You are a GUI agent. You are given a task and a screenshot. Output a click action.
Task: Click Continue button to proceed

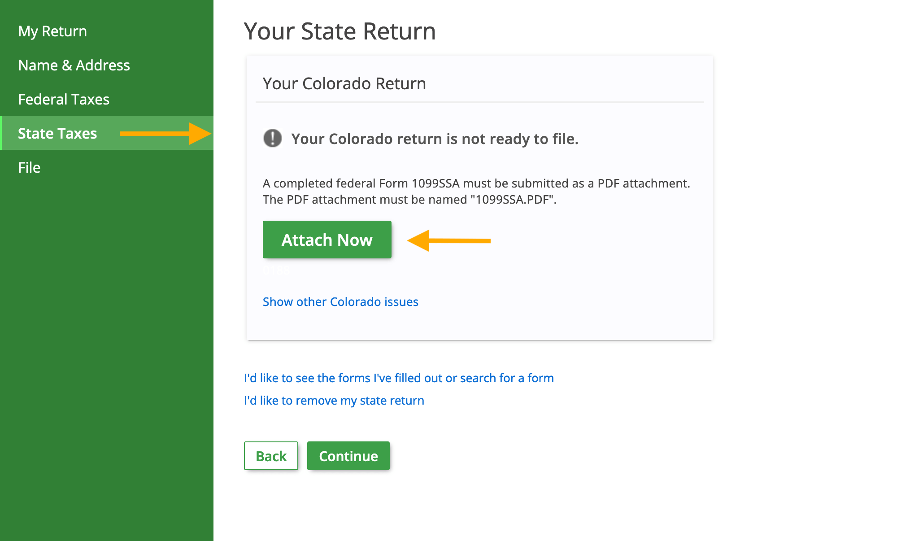(348, 455)
